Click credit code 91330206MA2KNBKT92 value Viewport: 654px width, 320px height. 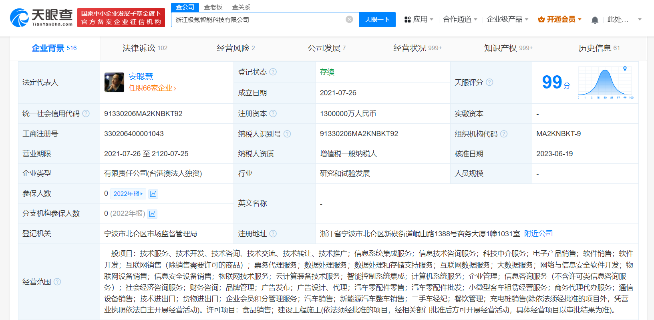tap(143, 114)
